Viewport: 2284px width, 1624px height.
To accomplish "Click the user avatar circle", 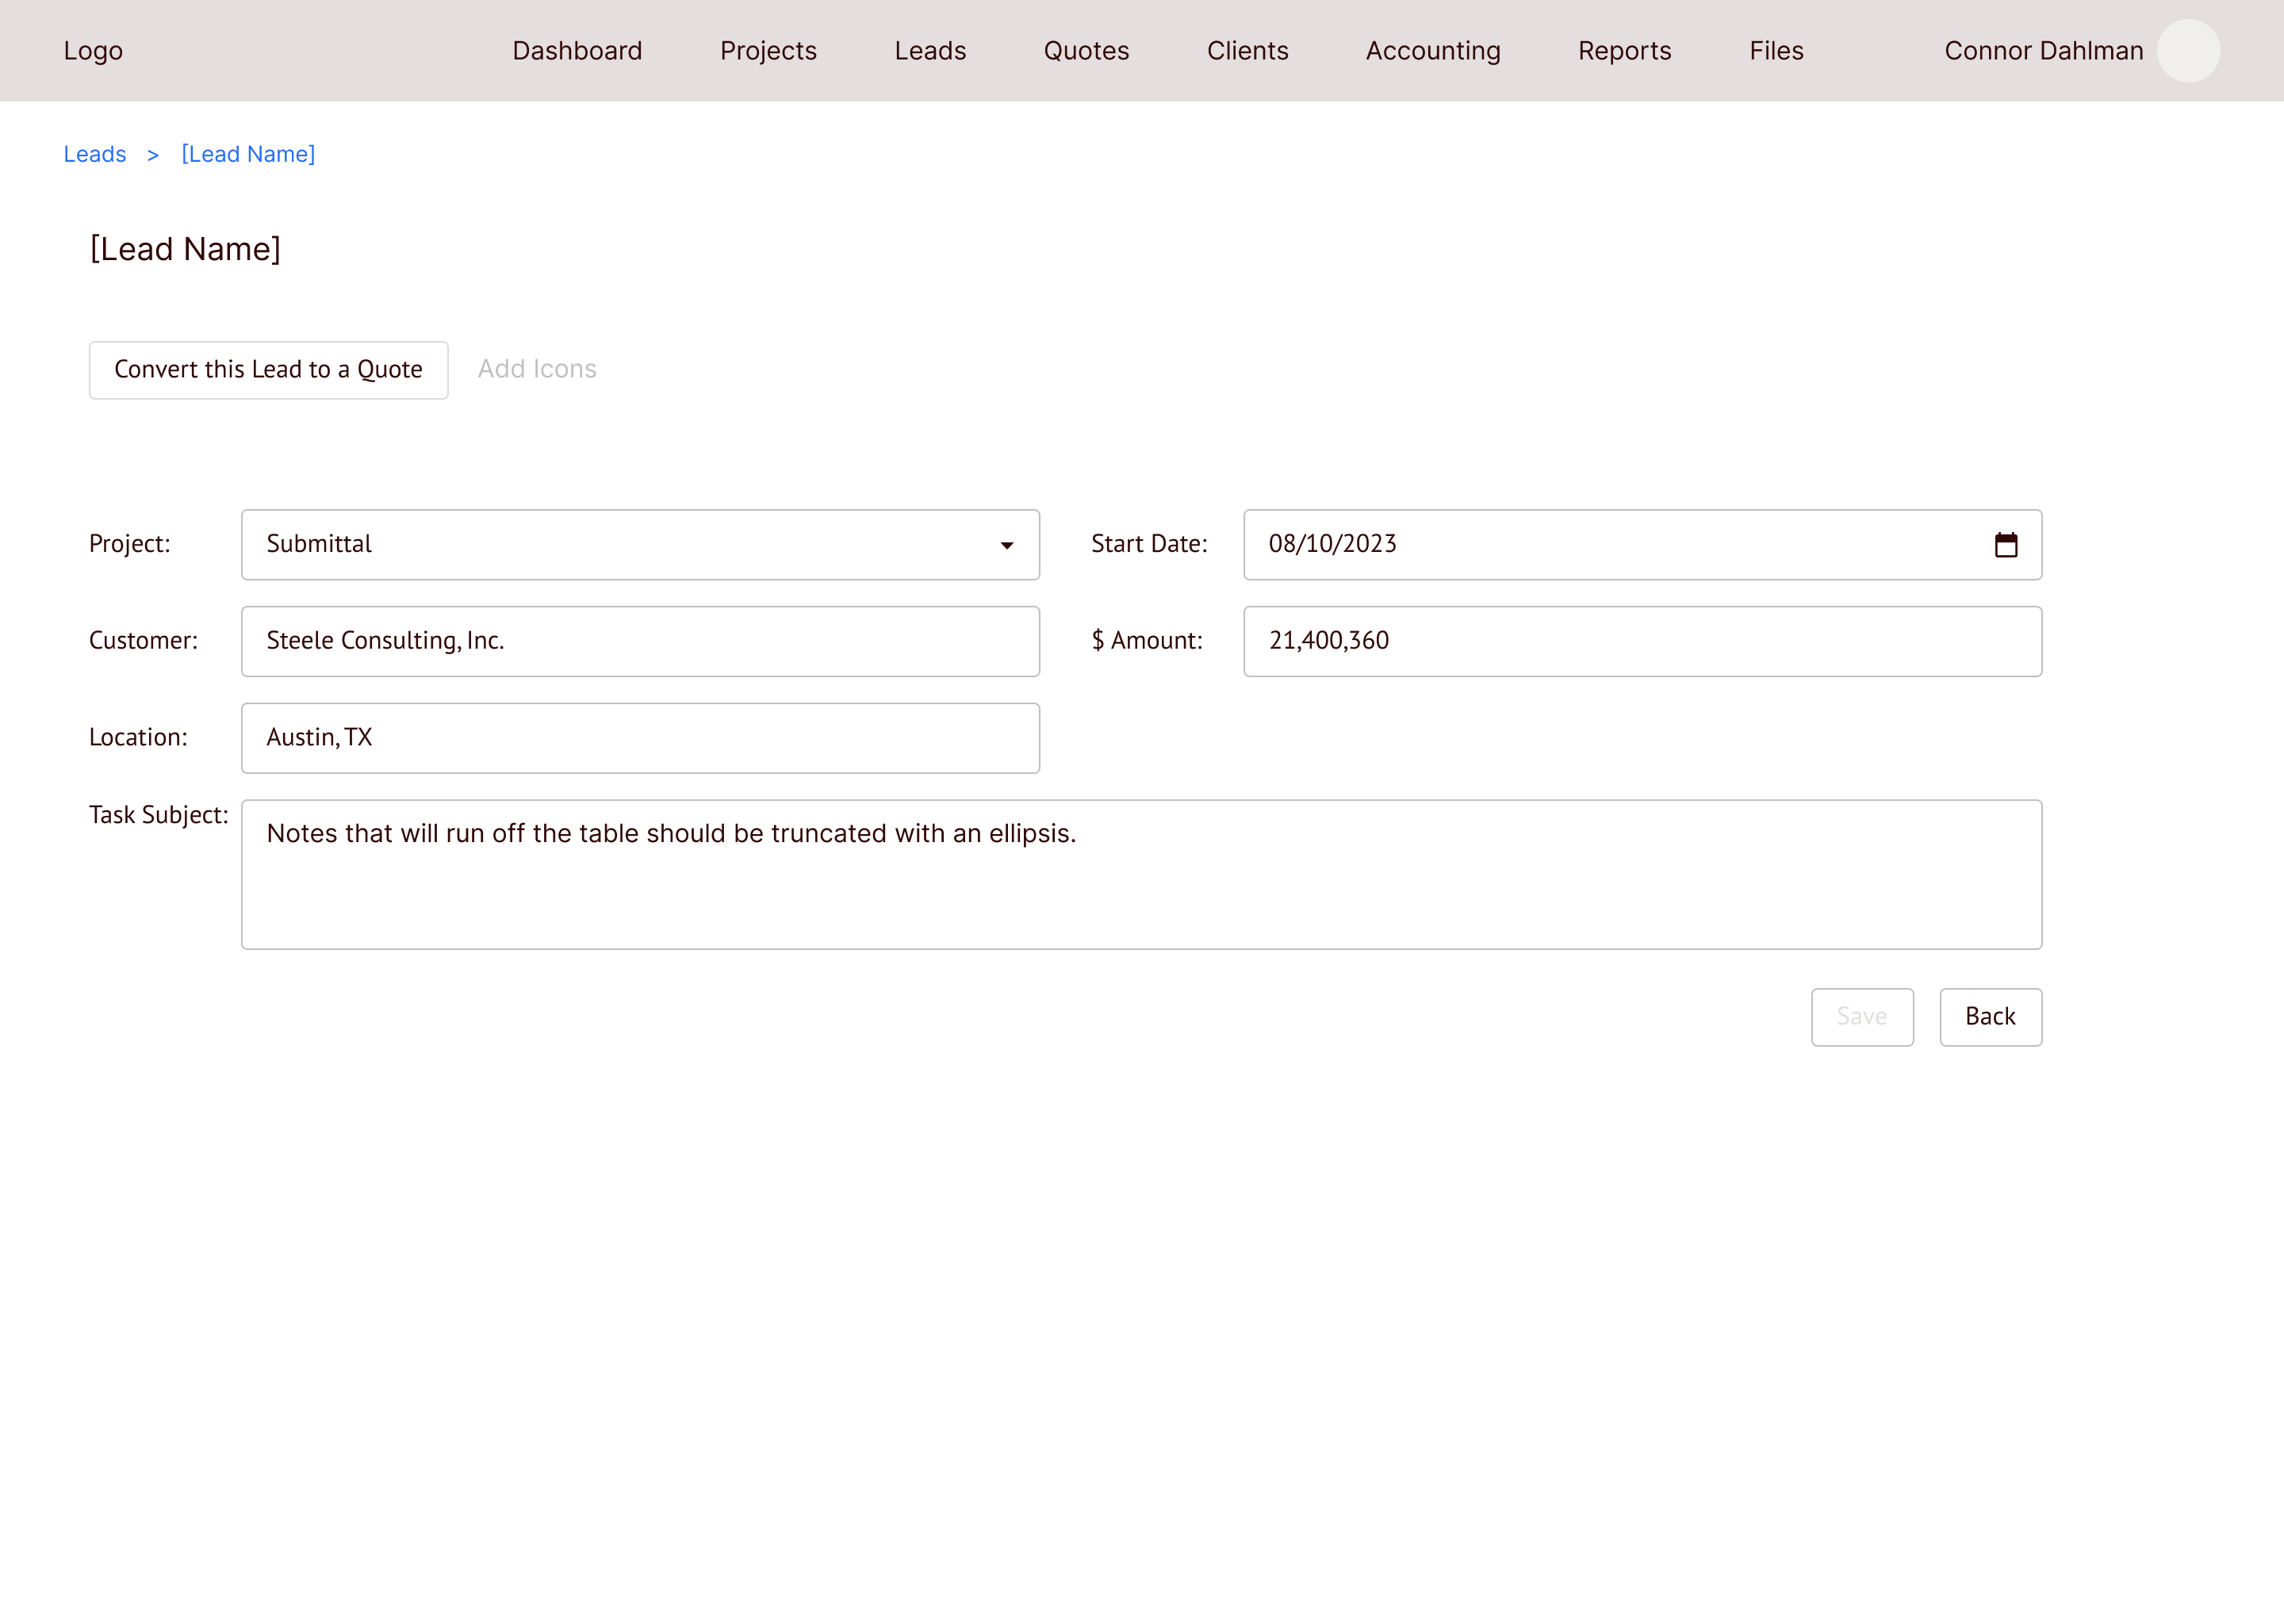I will (x=2187, y=51).
